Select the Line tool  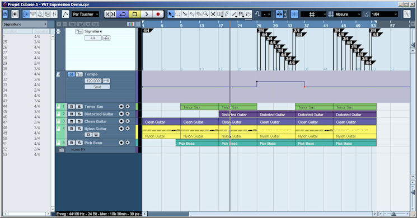click(x=234, y=14)
